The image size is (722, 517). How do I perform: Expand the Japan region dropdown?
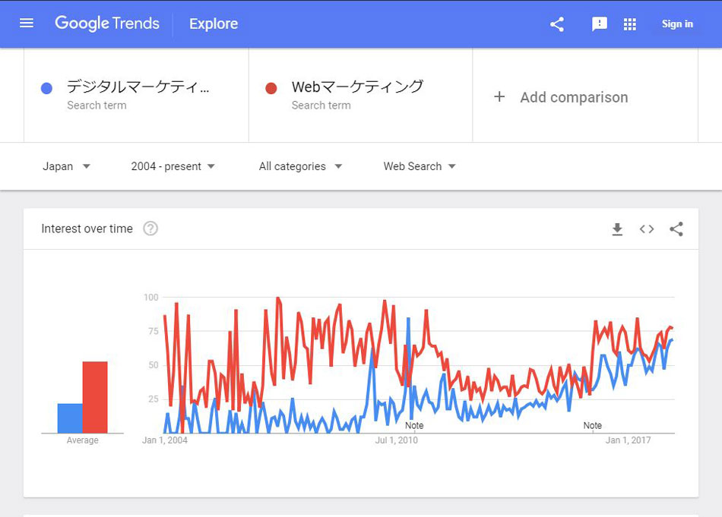pyautogui.click(x=66, y=166)
